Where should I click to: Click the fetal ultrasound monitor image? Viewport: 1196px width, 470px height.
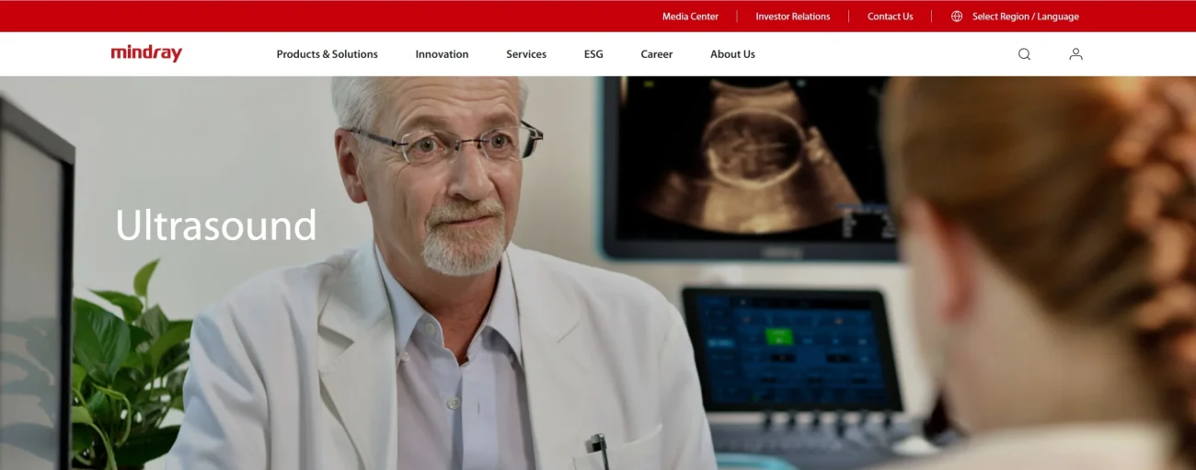point(750,167)
